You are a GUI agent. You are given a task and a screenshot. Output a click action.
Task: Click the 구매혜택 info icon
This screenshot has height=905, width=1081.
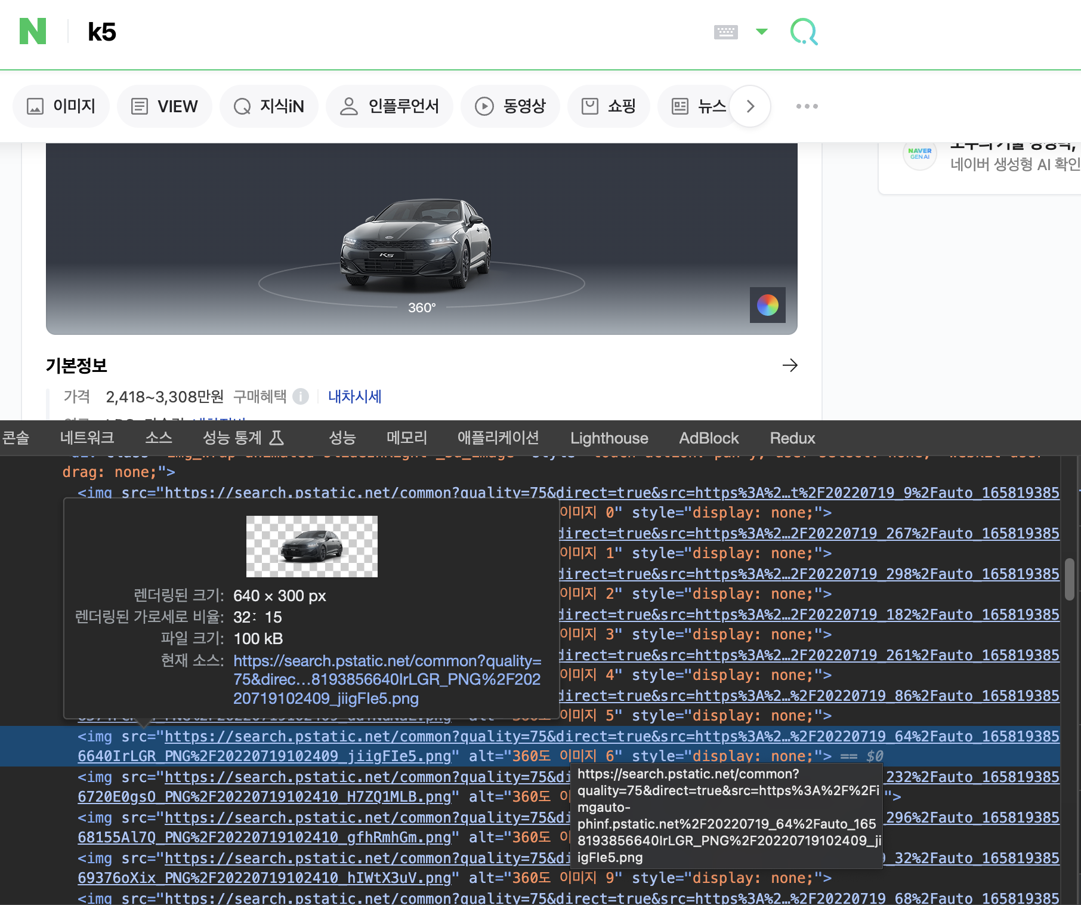click(301, 396)
